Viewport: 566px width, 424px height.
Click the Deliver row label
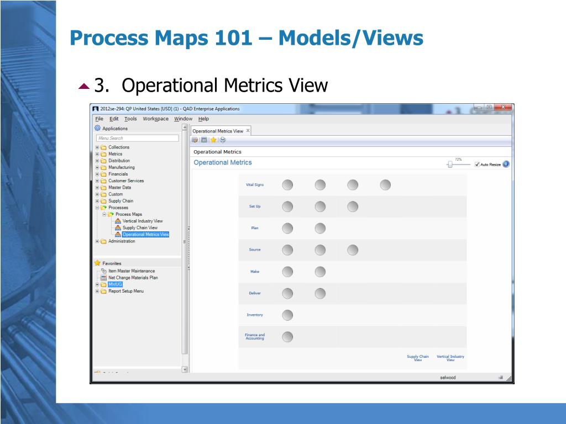(x=255, y=293)
